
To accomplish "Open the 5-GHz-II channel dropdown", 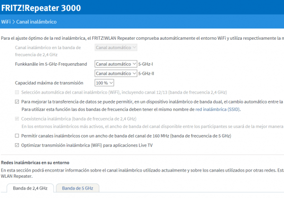I will (116, 73).
